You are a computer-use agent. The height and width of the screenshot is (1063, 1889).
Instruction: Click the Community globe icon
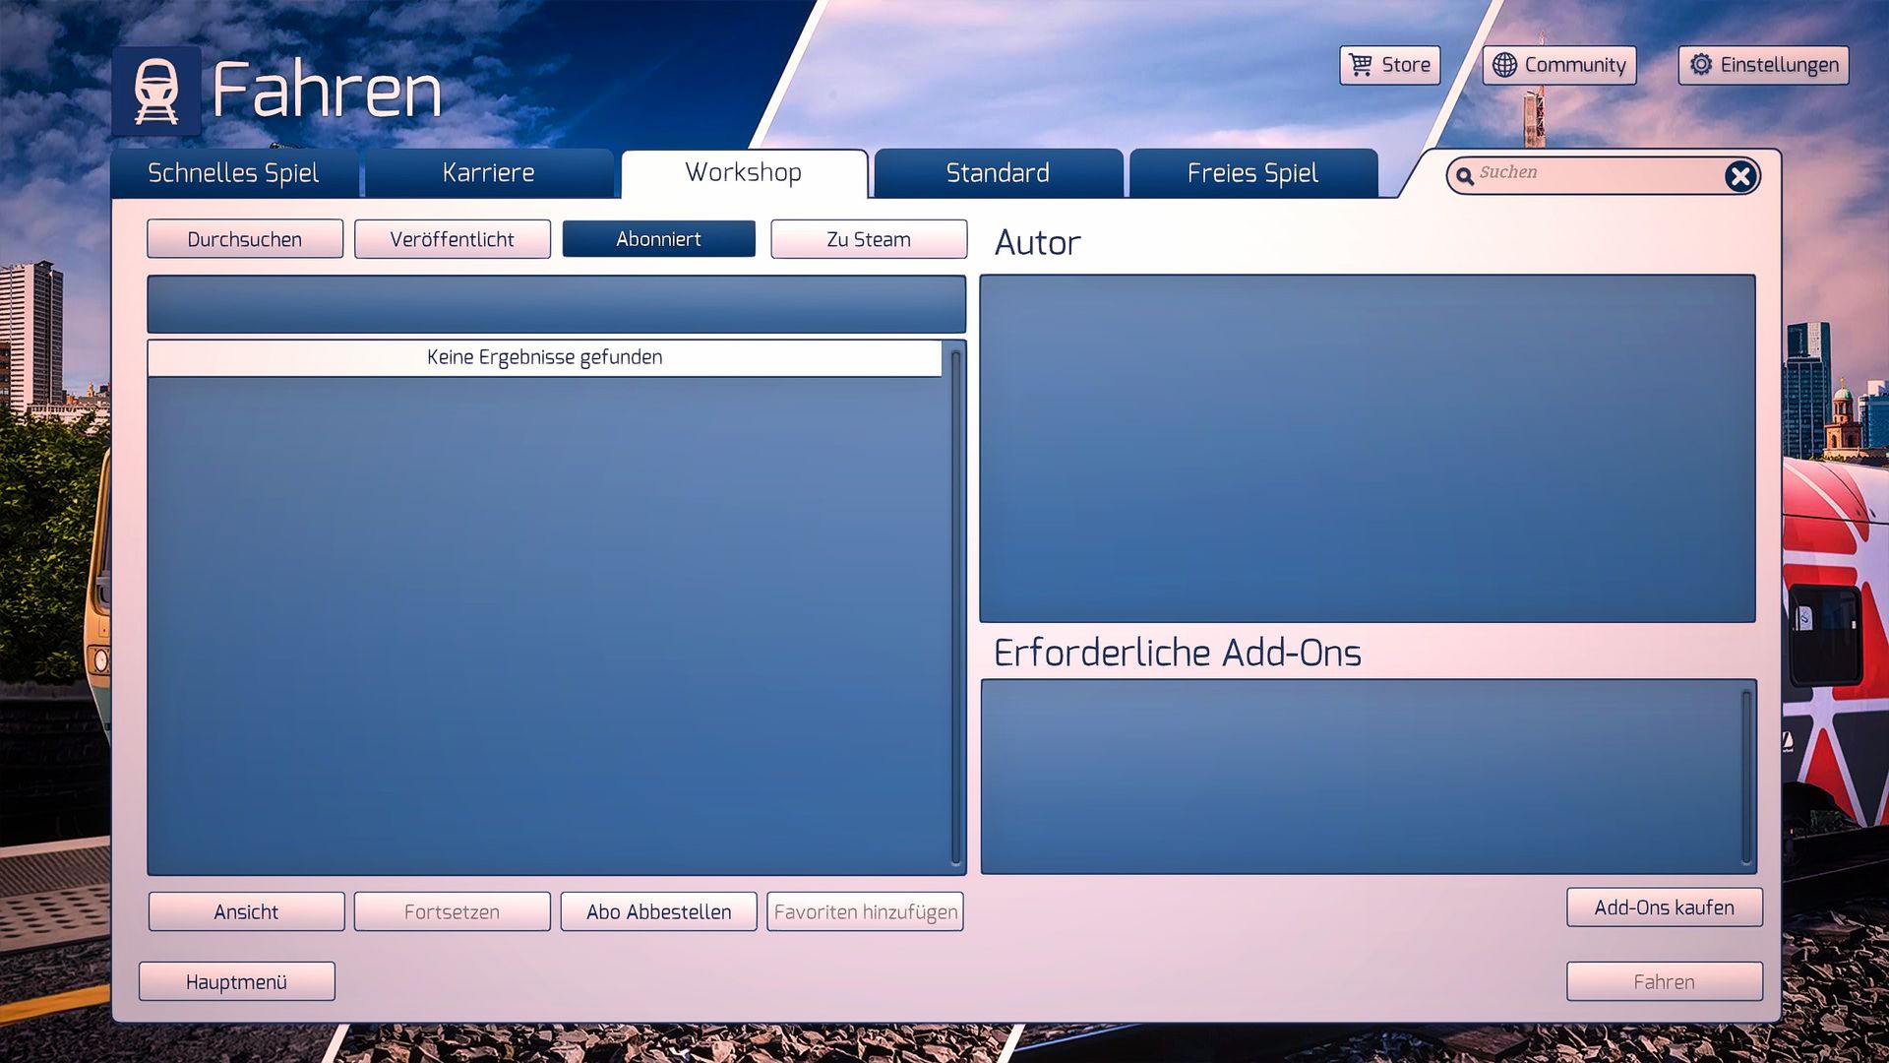click(1504, 65)
